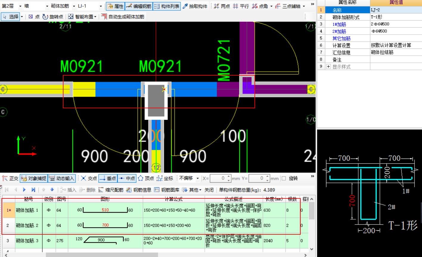Choose the 两点 two-point axis tool
This screenshot has width=422, height=257.
pos(222,6)
